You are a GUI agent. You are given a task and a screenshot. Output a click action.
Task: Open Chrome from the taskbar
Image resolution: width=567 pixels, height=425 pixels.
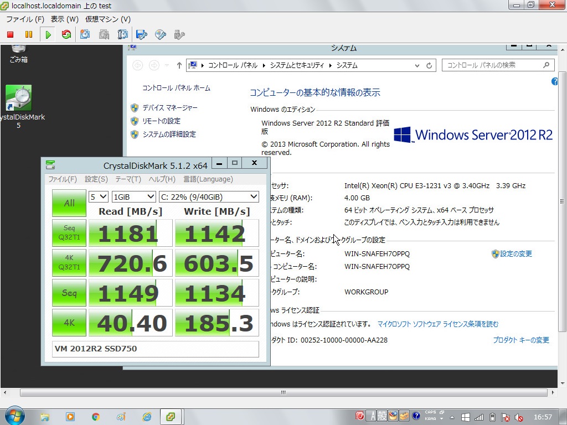click(x=95, y=417)
